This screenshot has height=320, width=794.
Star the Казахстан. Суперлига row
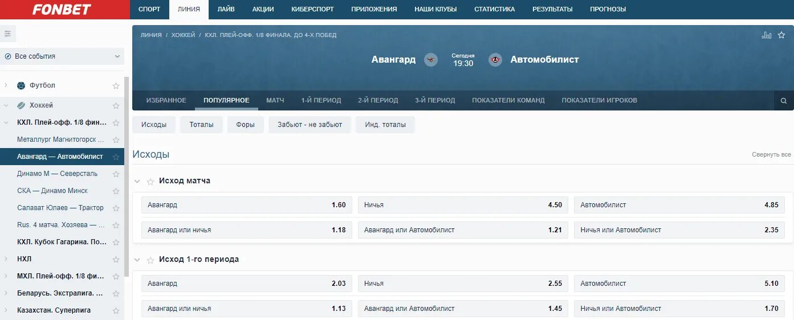(116, 310)
